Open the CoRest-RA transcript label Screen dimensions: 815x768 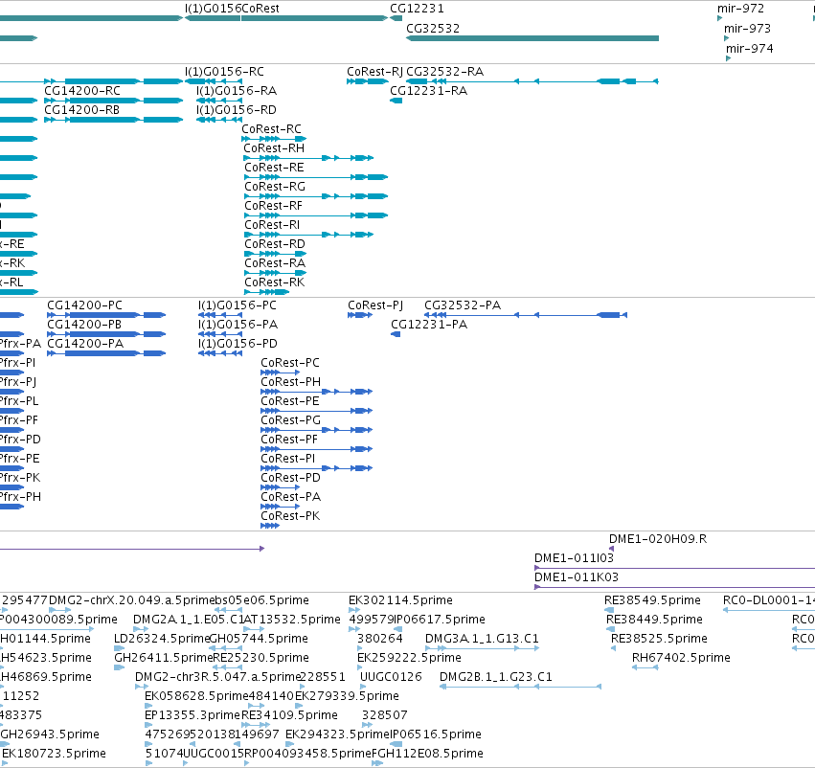275,263
